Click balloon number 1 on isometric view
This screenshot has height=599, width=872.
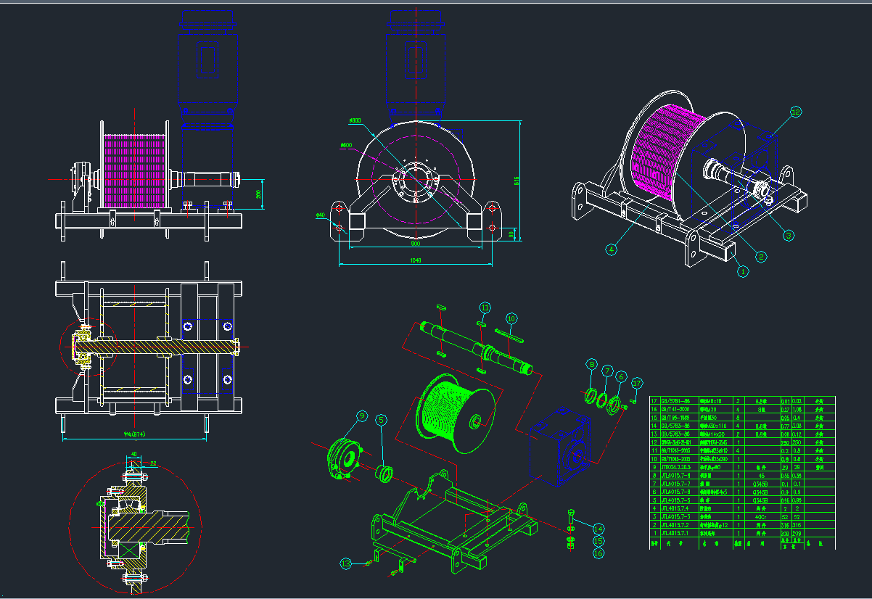pos(742,272)
